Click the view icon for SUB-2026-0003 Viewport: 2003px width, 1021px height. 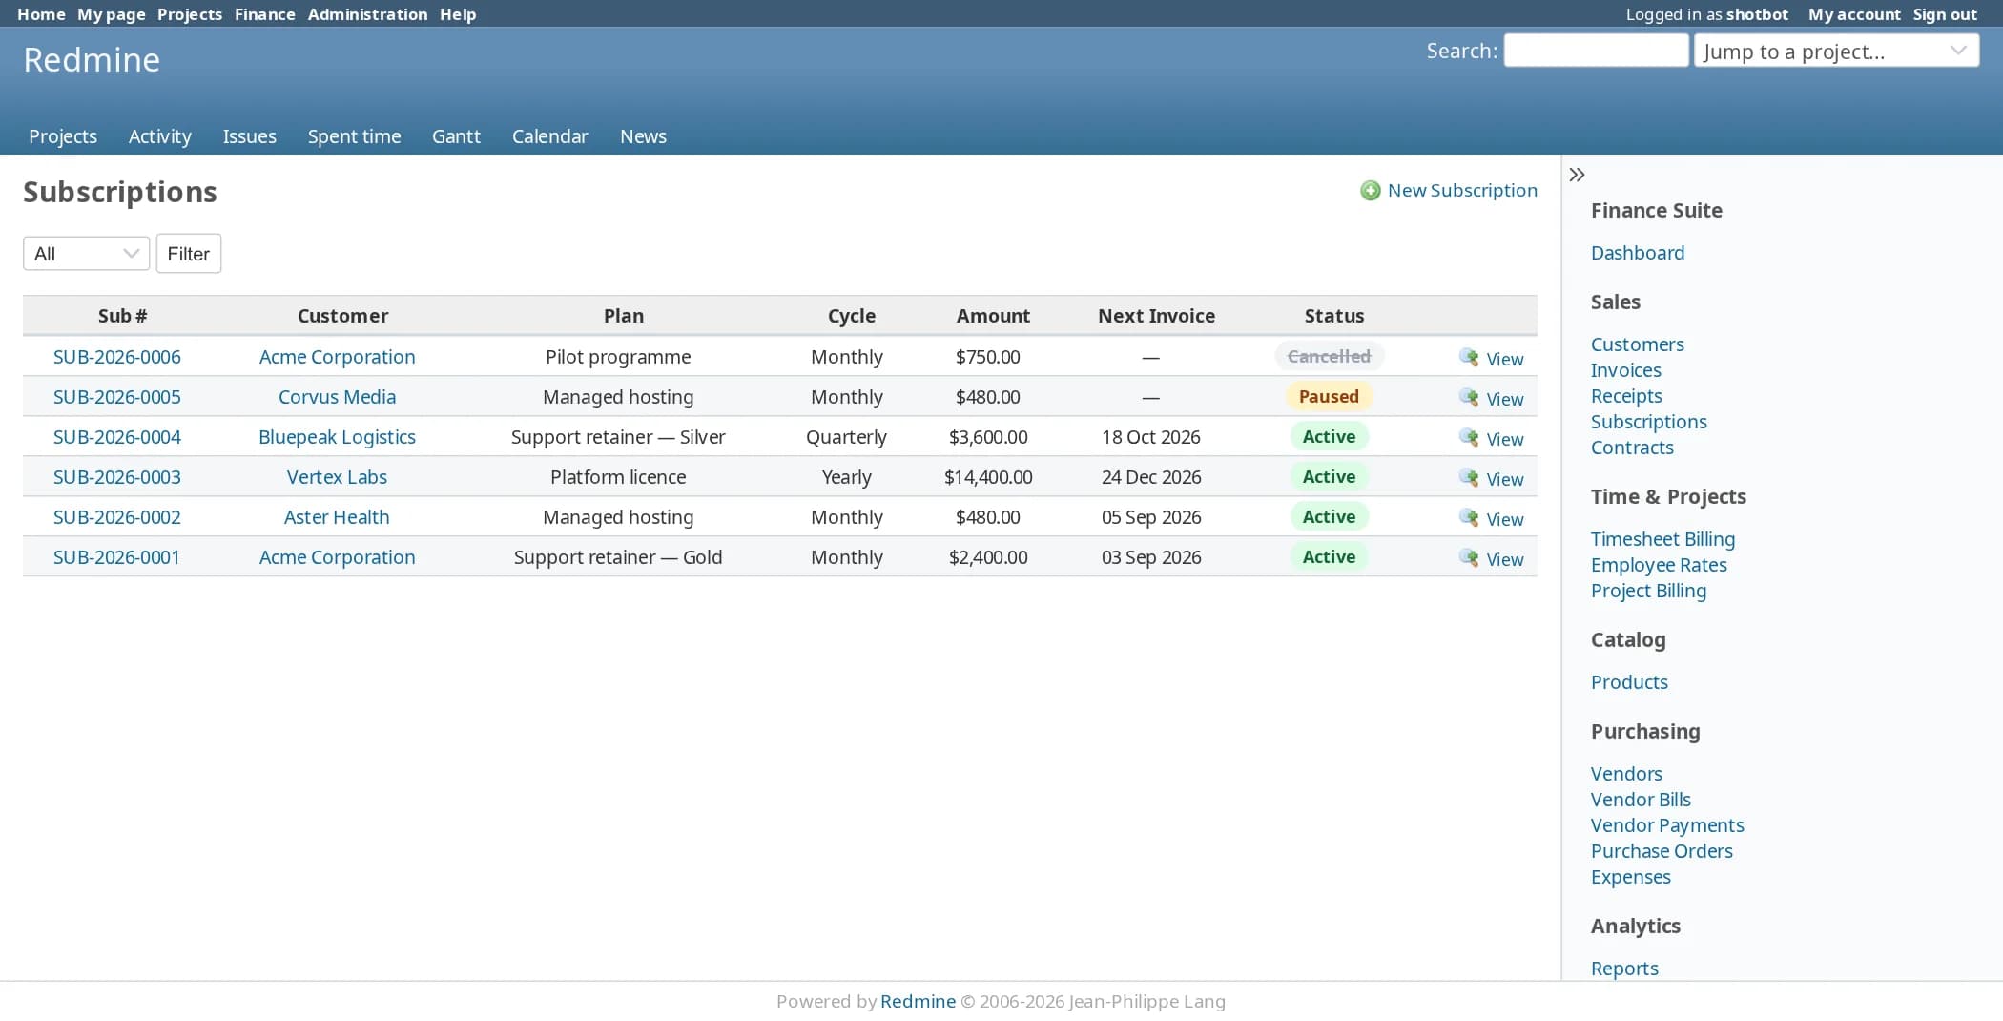[1469, 478]
